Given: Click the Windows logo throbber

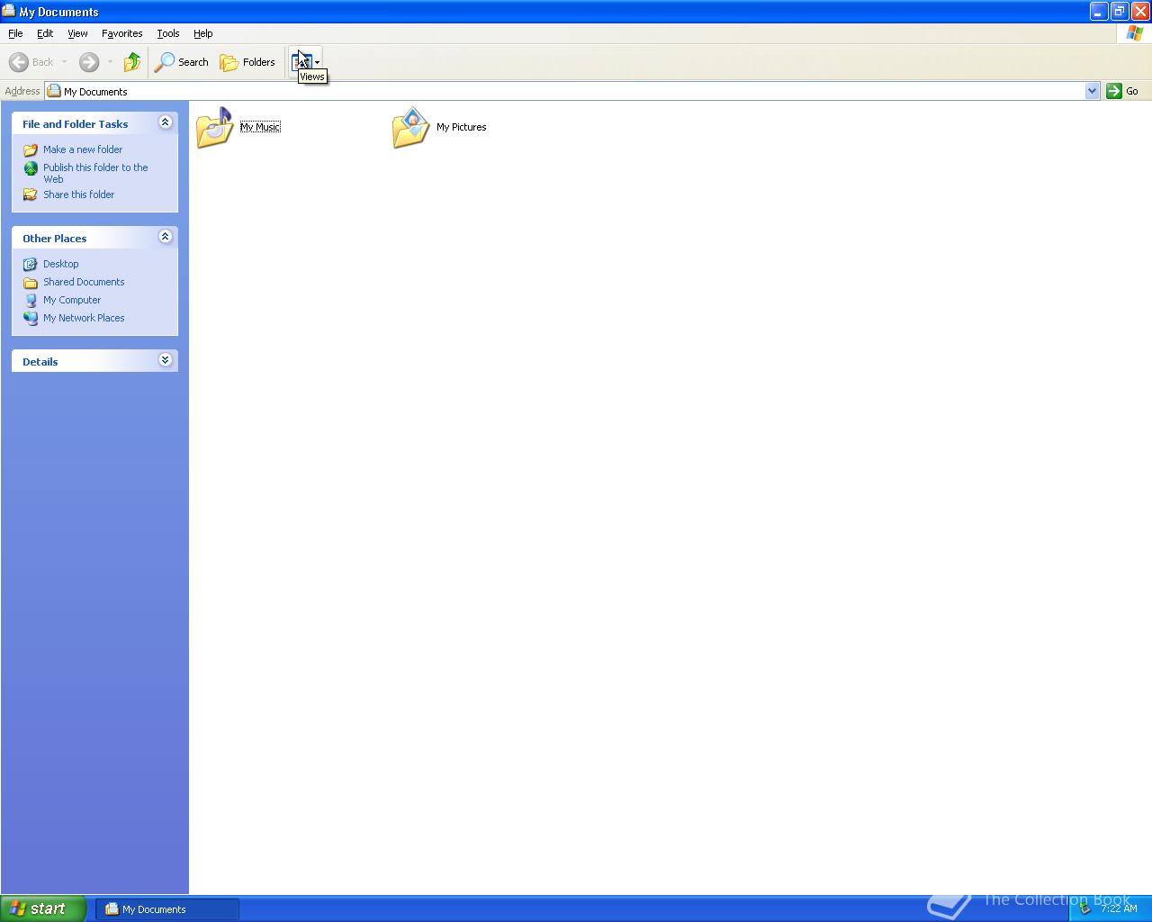Looking at the screenshot, I should pos(1134,33).
